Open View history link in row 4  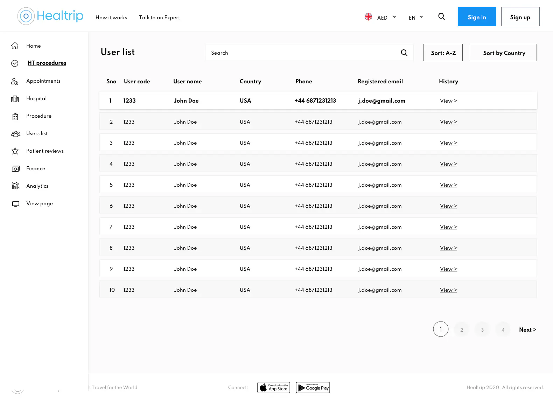click(448, 164)
